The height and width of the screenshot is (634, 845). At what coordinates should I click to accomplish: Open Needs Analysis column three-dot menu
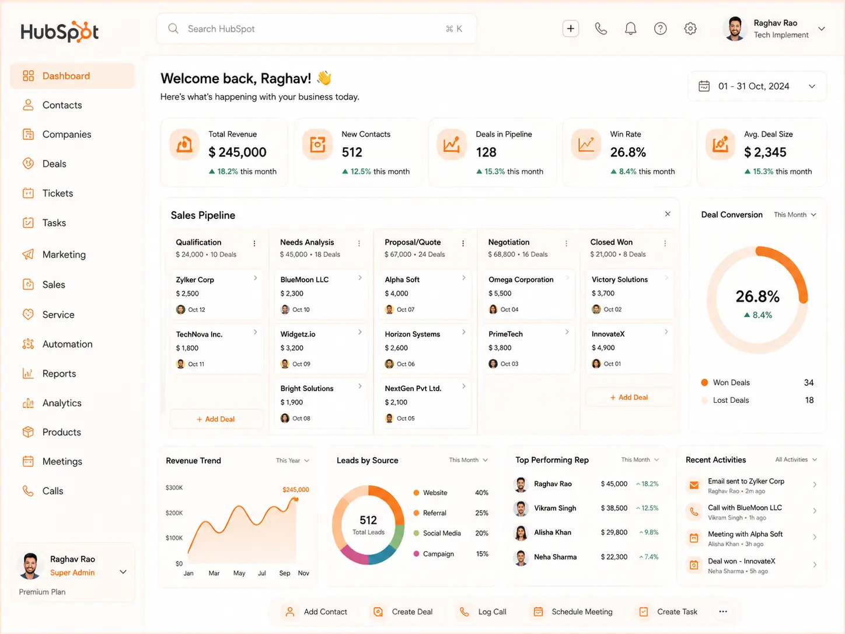pyautogui.click(x=359, y=243)
